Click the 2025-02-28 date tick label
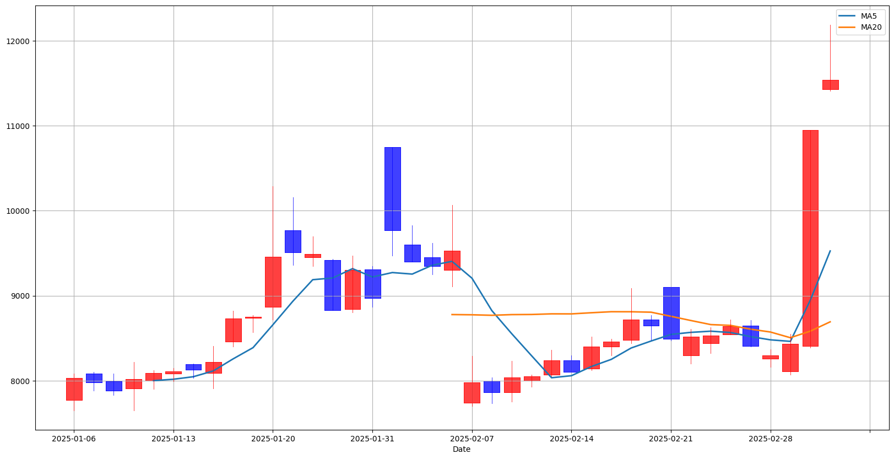This screenshot has height=459, width=894. pyautogui.click(x=770, y=439)
